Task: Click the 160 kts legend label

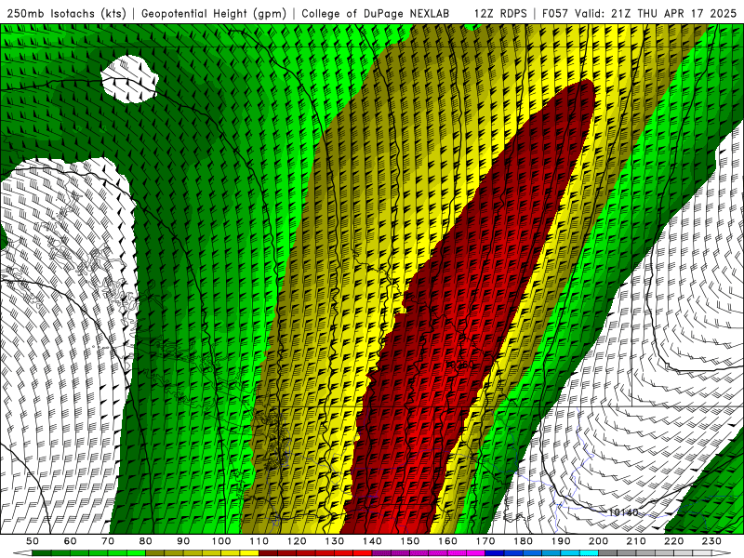Action: pyautogui.click(x=447, y=541)
